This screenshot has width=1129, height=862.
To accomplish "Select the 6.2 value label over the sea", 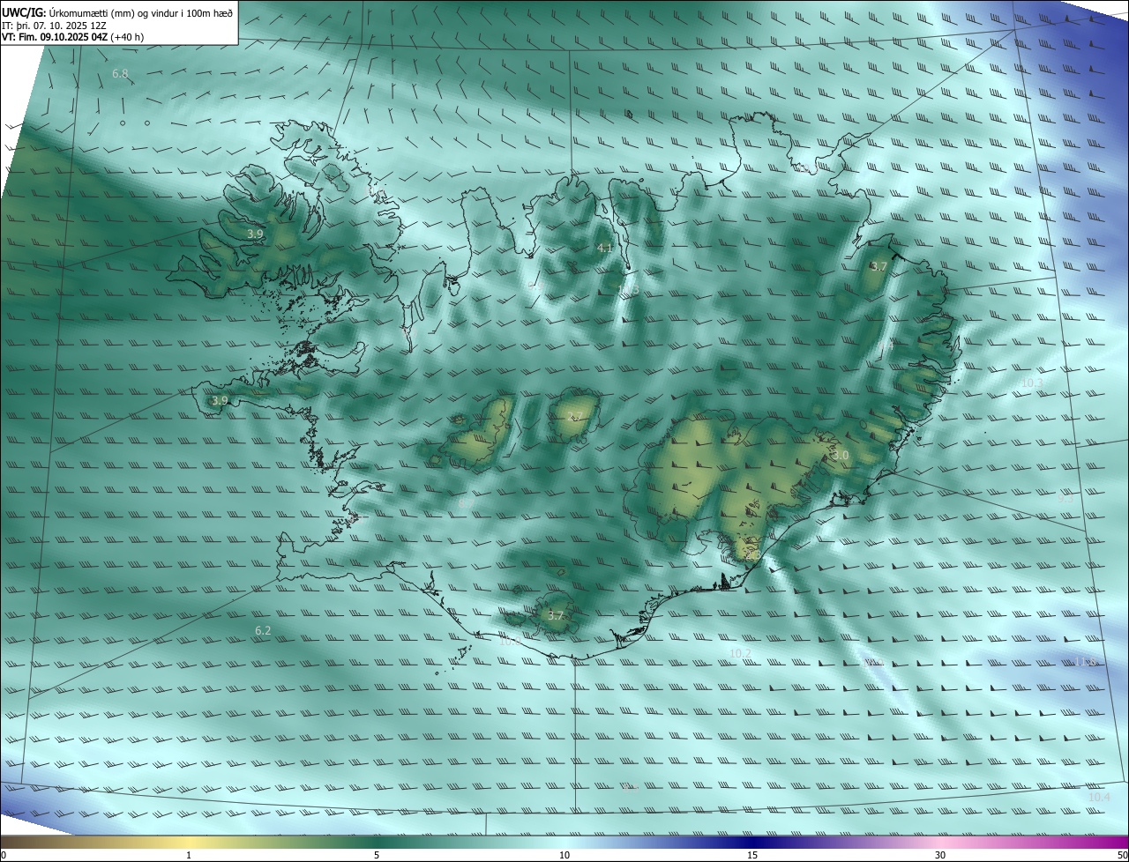I will coord(263,630).
